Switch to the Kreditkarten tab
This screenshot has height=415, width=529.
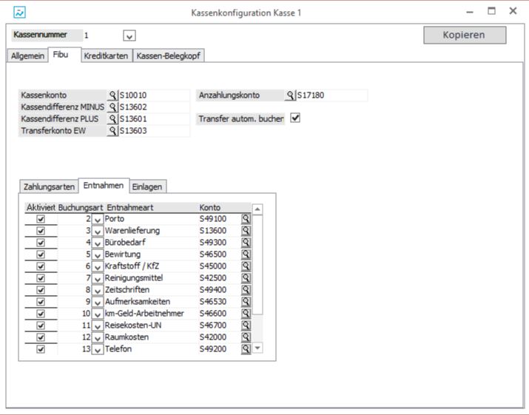pyautogui.click(x=107, y=55)
